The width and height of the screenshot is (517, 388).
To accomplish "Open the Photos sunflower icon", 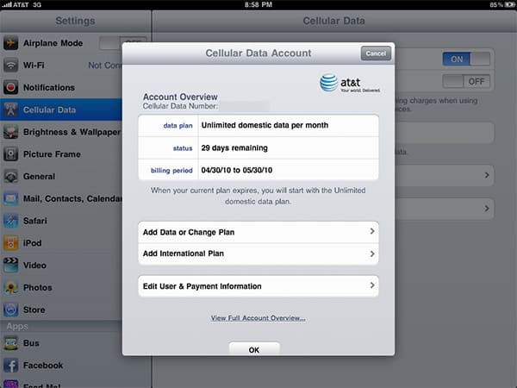I will (x=11, y=287).
